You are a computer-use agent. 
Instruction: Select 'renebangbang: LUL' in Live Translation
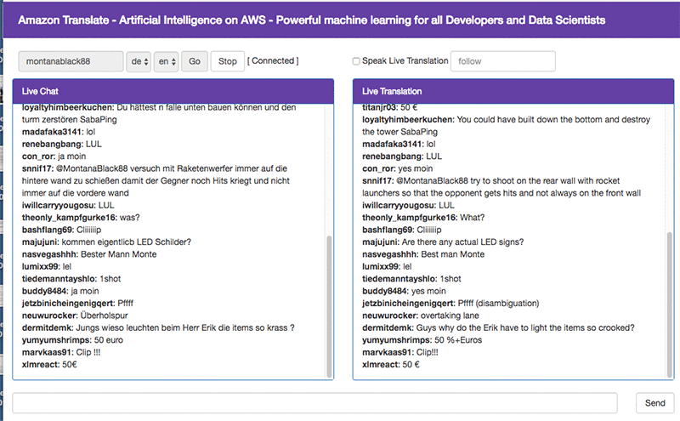coord(402,156)
